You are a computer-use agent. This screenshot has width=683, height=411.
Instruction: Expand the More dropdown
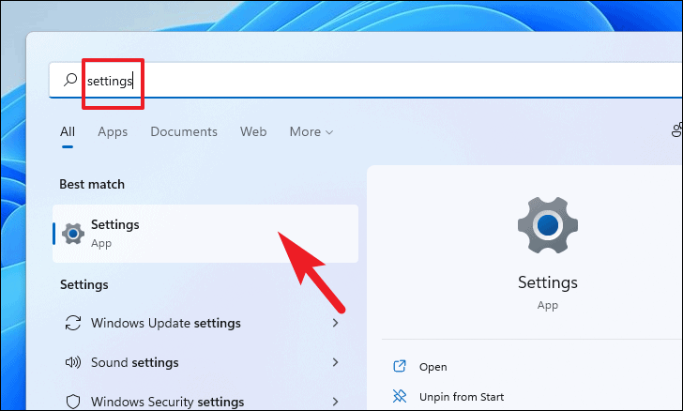tap(311, 131)
